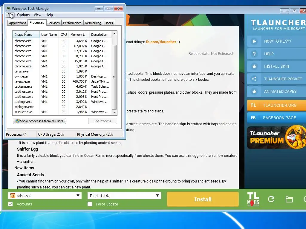
Task: Switch to the Networking tab
Action: click(x=93, y=23)
